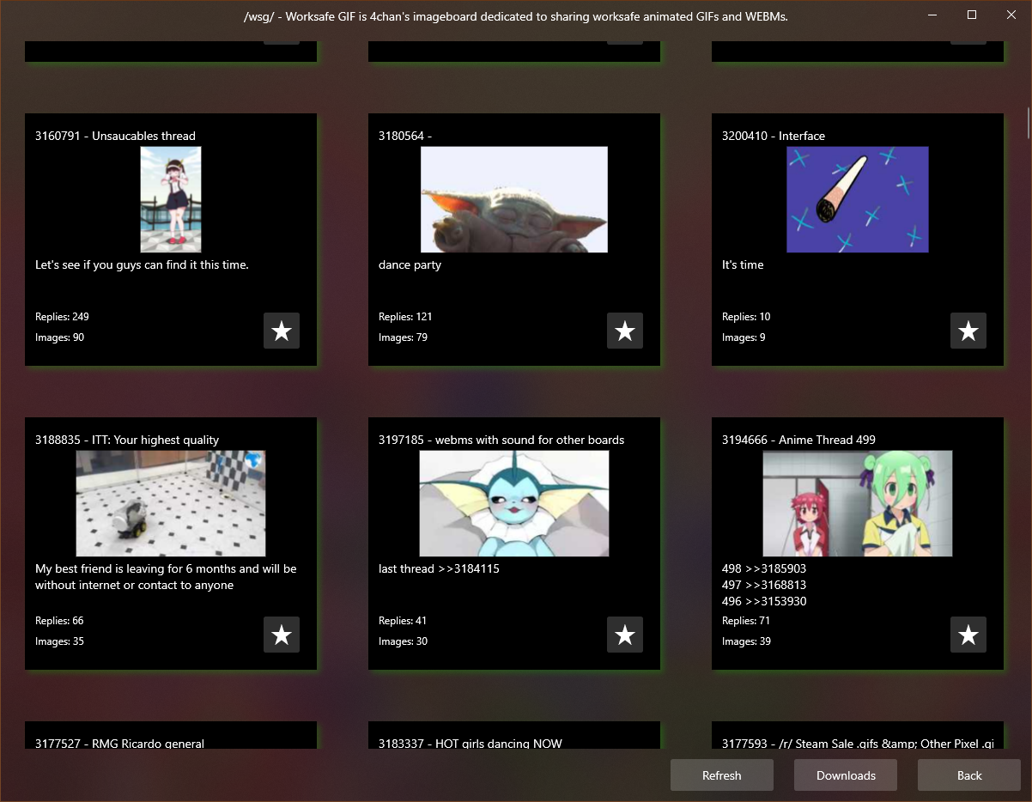Click "Images: 35" in thread 3188835
Image resolution: width=1032 pixels, height=802 pixels.
(59, 641)
